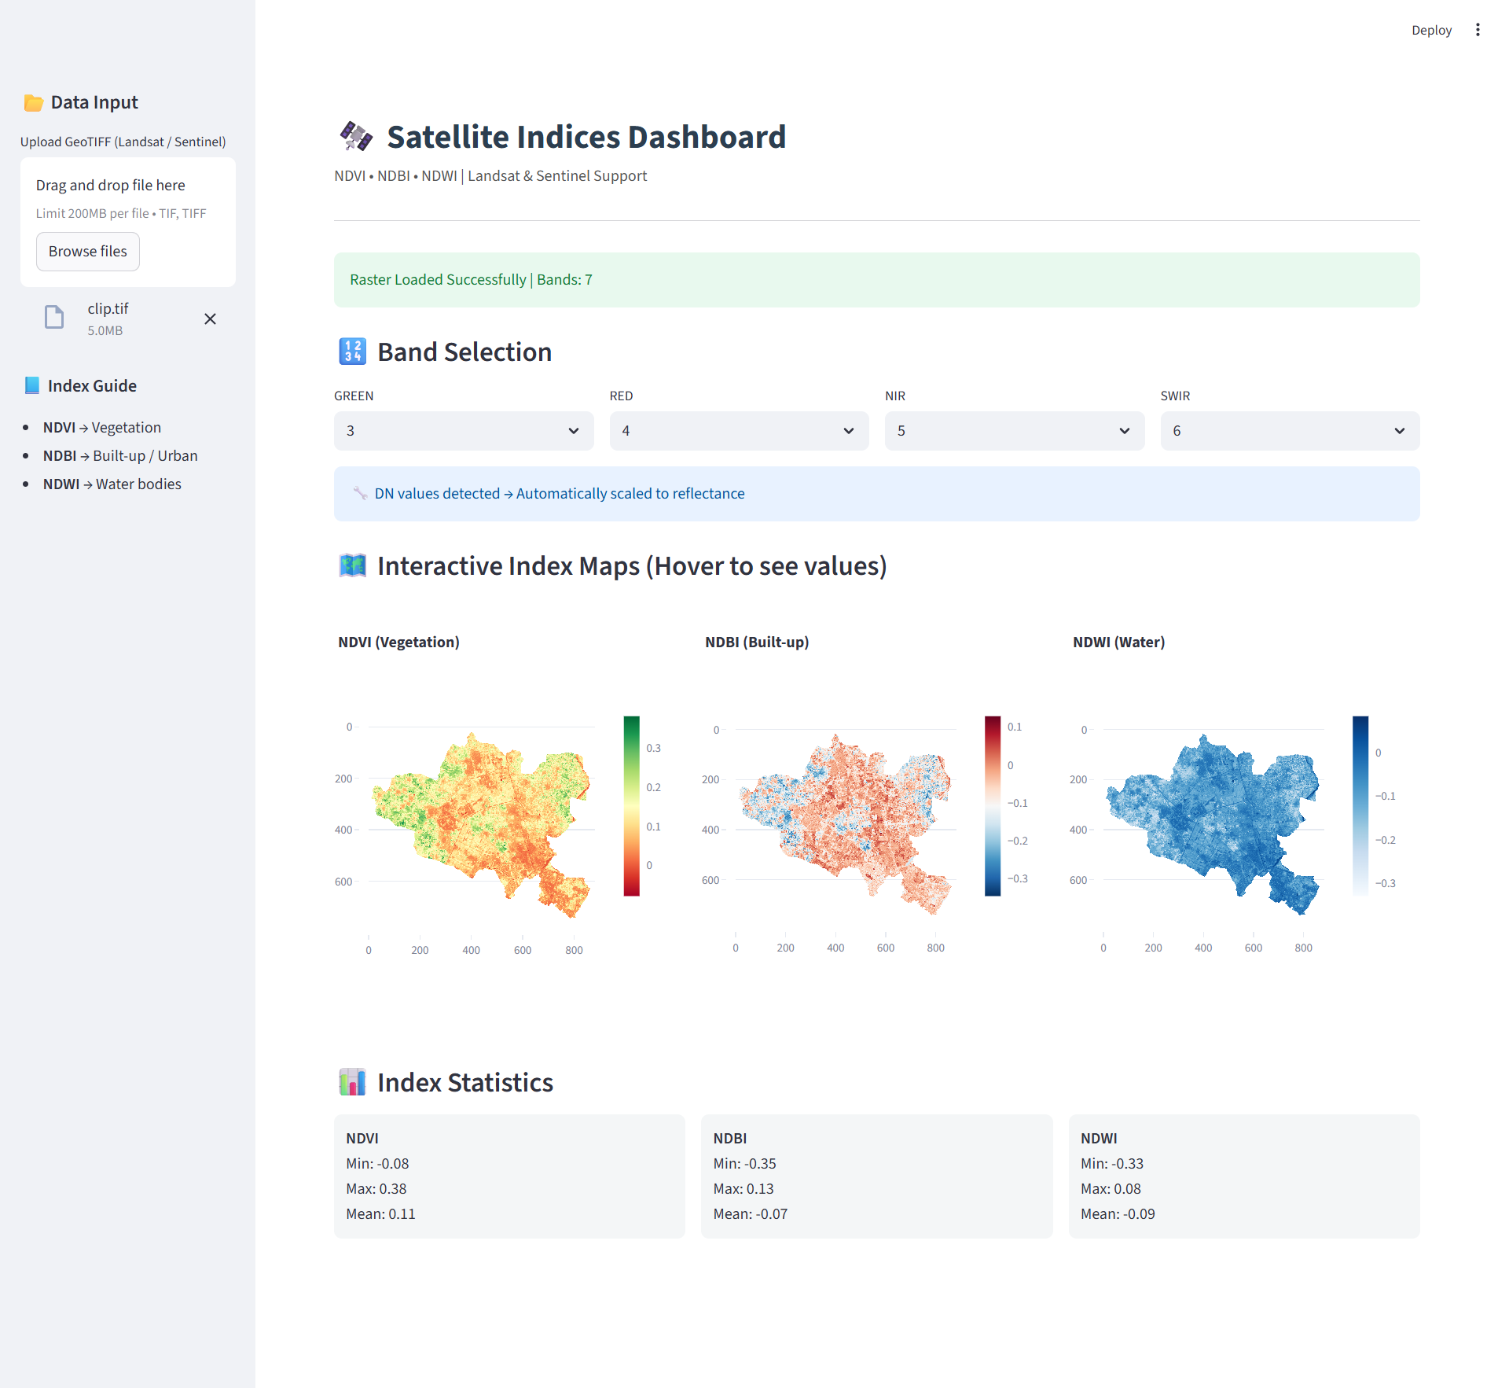The image size is (1509, 1388).
Task: Click the Deploy button
Action: coord(1431,30)
